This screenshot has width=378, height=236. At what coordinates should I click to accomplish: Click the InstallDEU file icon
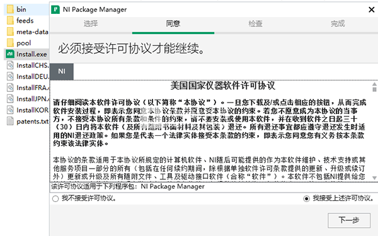[x=10, y=76]
